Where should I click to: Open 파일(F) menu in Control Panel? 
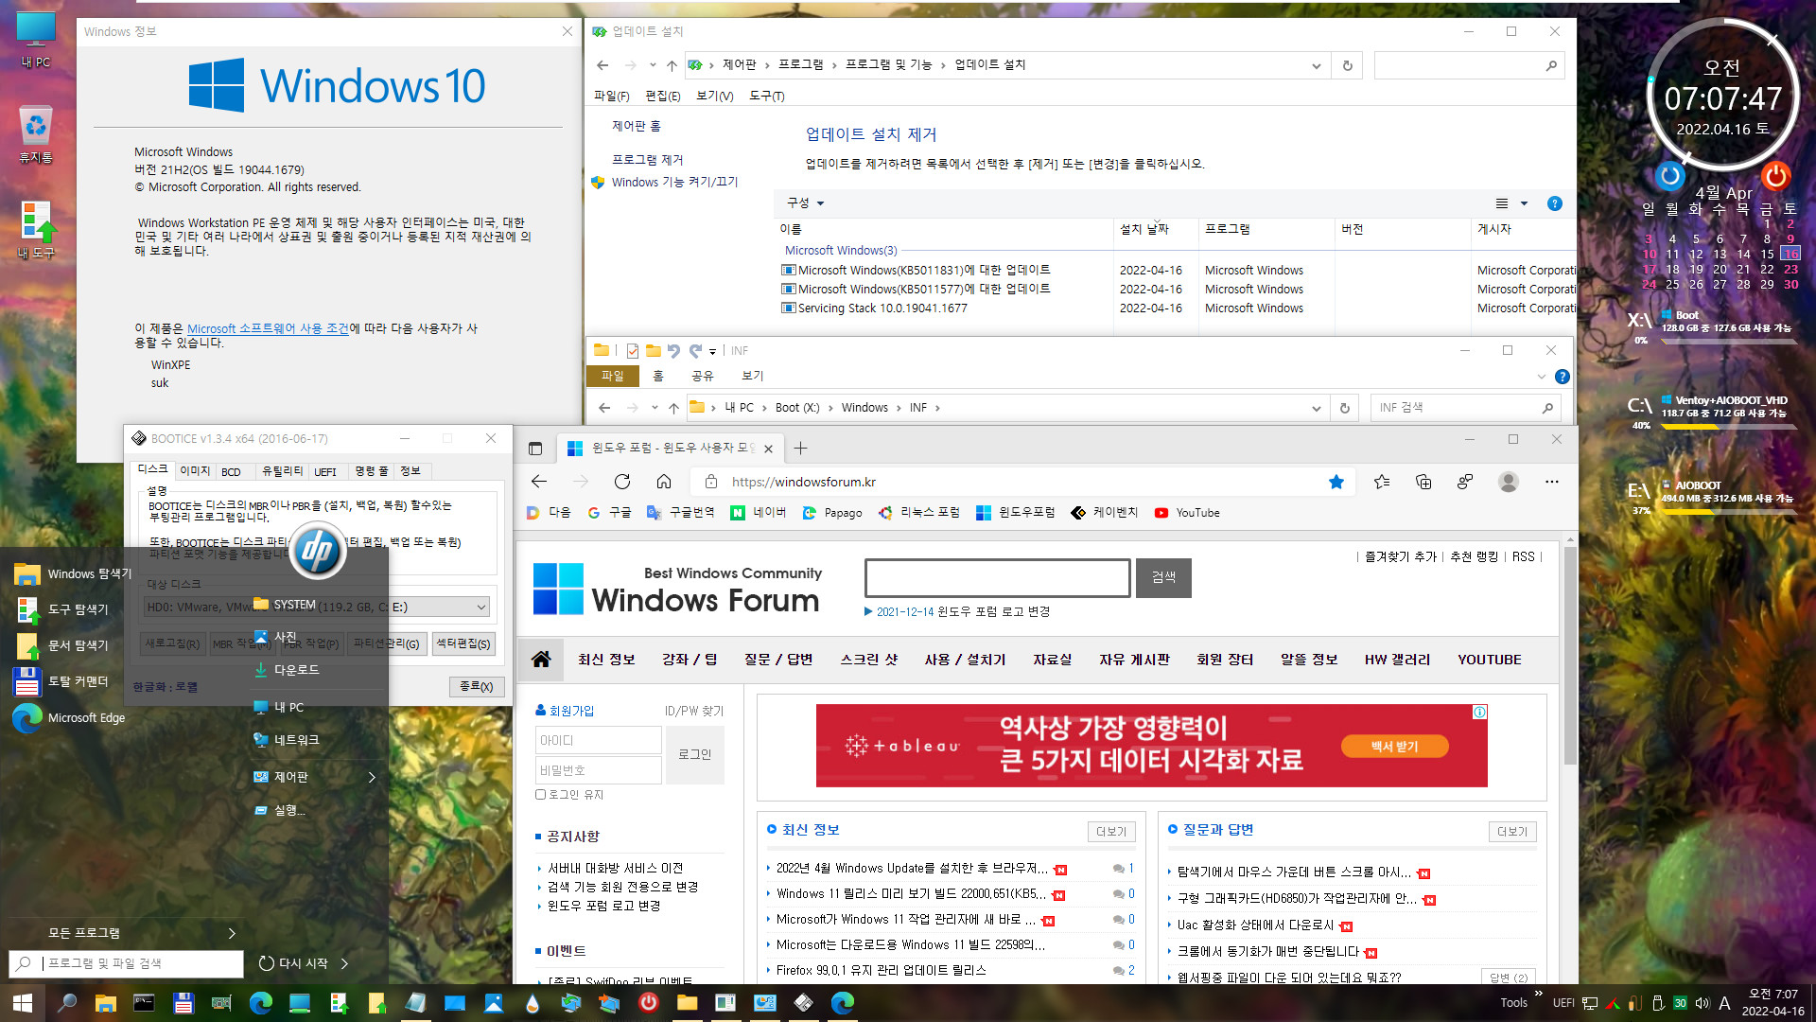pyautogui.click(x=611, y=96)
